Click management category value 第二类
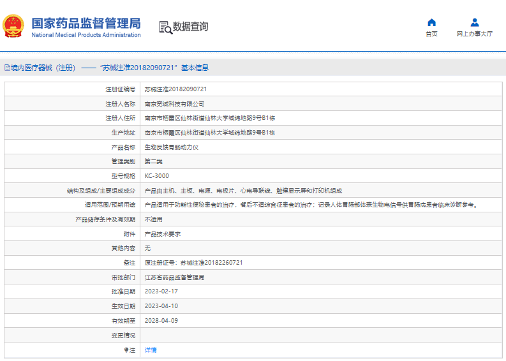Viewport: 506px width, 361px height. click(x=153, y=161)
